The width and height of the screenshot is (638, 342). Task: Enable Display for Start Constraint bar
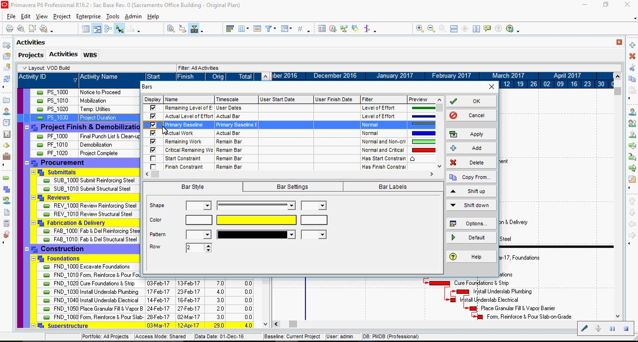pos(153,159)
